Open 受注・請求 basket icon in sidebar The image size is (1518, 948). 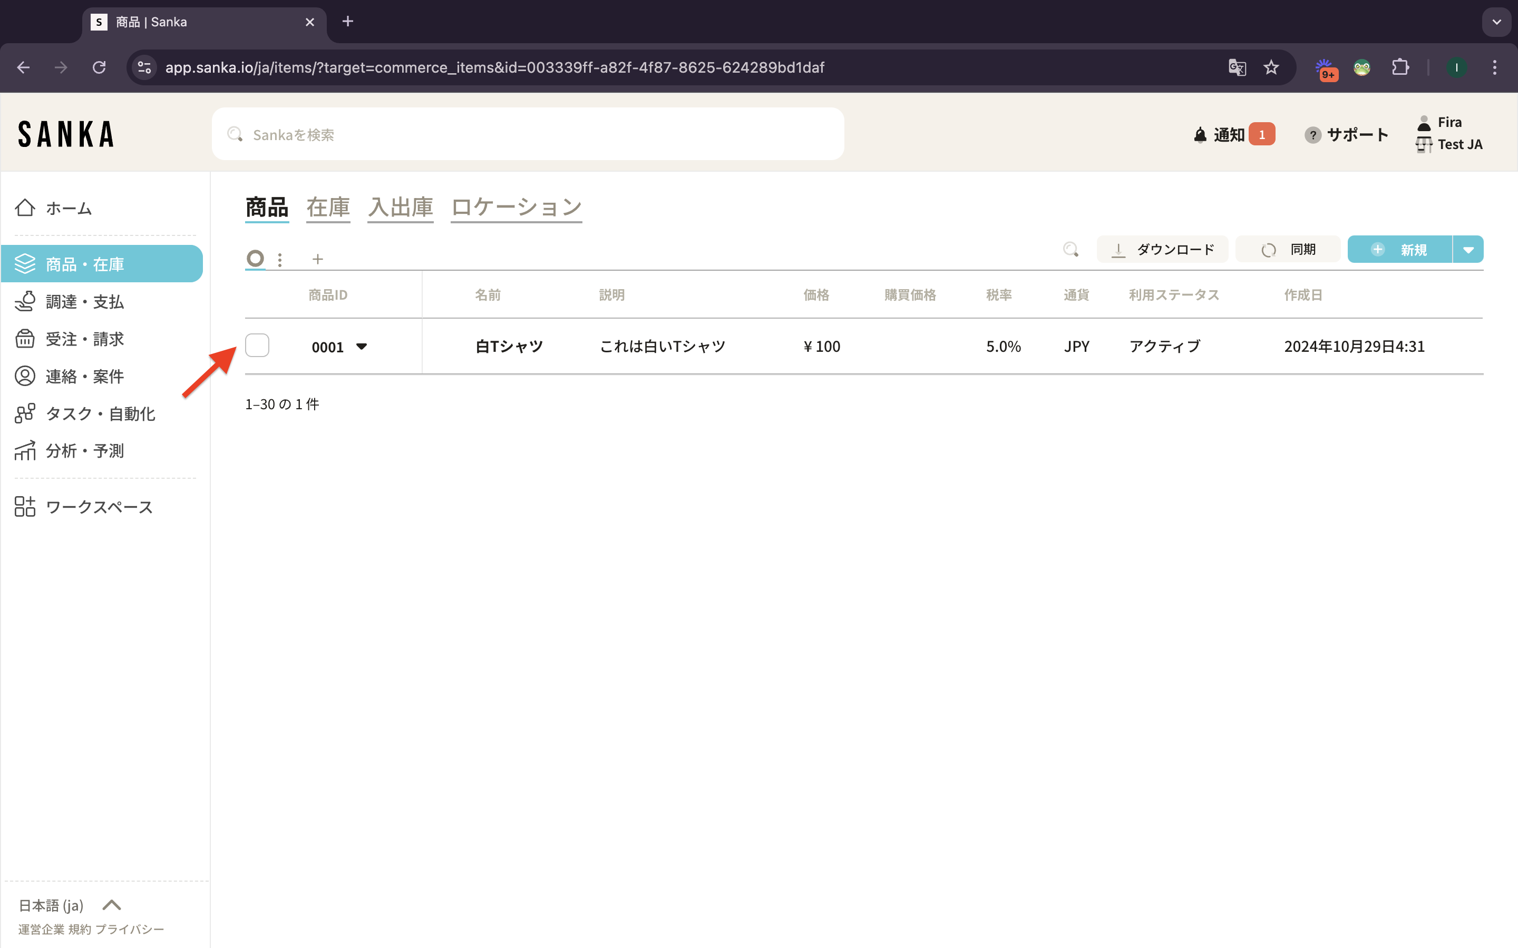click(x=25, y=339)
